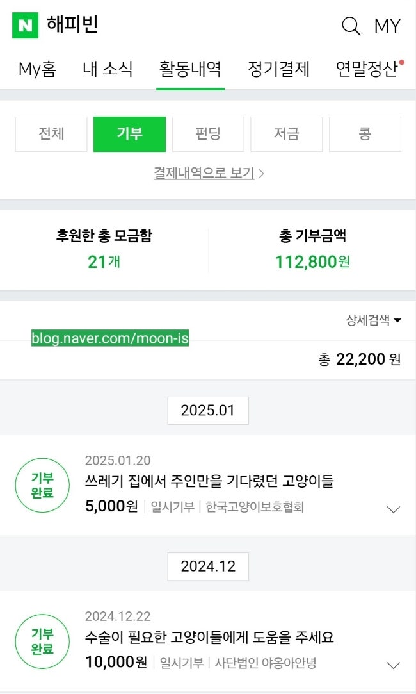This screenshot has width=416, height=694.
Task: Switch to the My홈 tab
Action: point(37,69)
